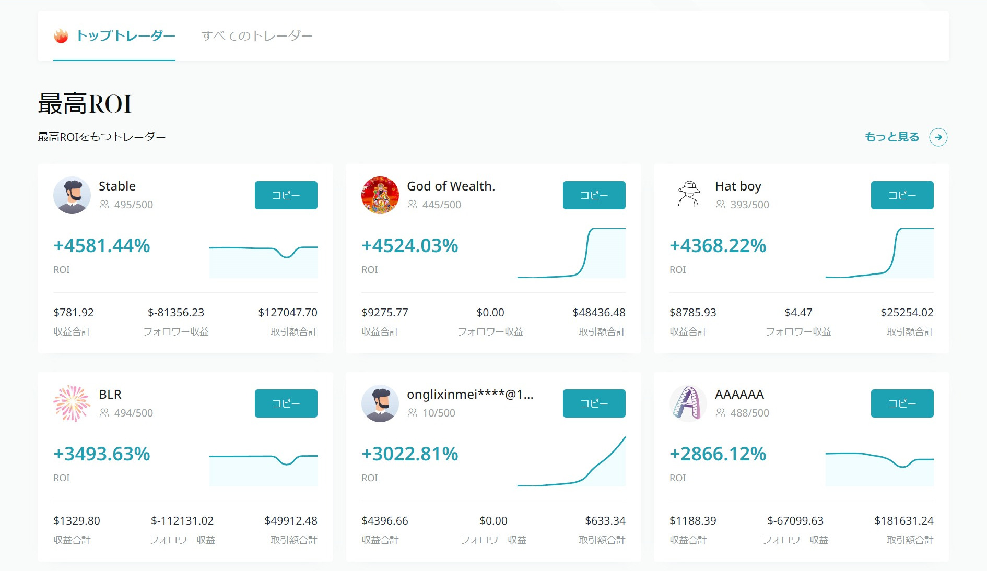Click コピー on the AAAAAA trader card
Viewport: 987px width, 571px height.
coord(902,403)
